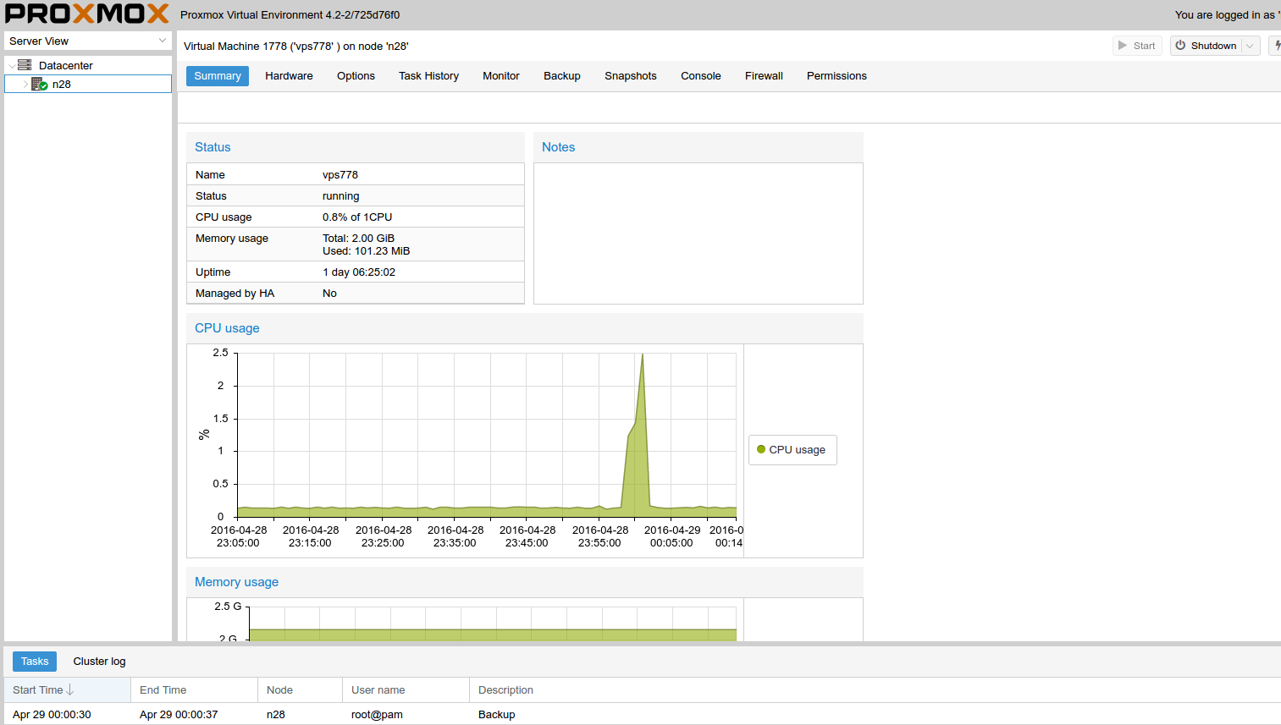The width and height of the screenshot is (1281, 725).
Task: Switch to the Hardware tab
Action: point(289,76)
